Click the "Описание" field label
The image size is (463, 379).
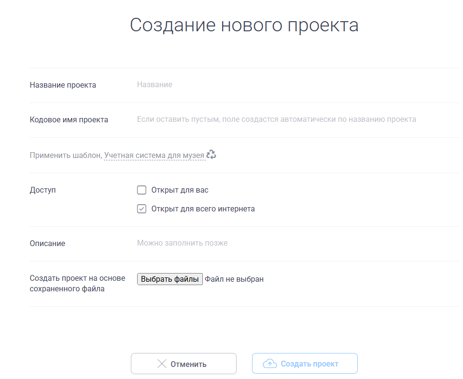tap(47, 244)
